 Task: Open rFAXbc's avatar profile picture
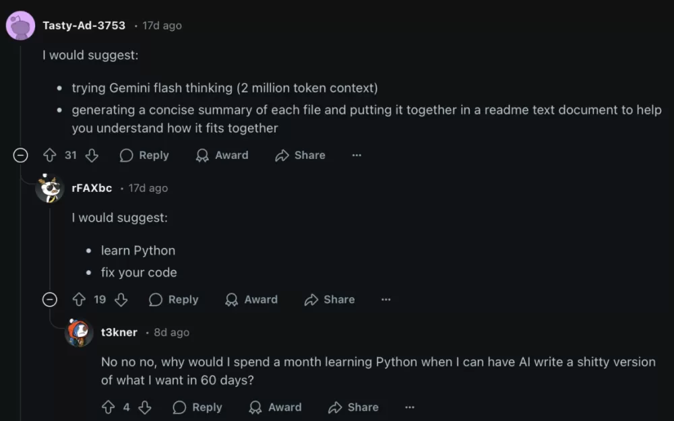click(x=51, y=189)
